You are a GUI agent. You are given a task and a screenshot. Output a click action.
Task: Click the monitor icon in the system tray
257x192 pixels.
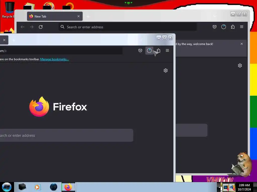click(x=226, y=187)
